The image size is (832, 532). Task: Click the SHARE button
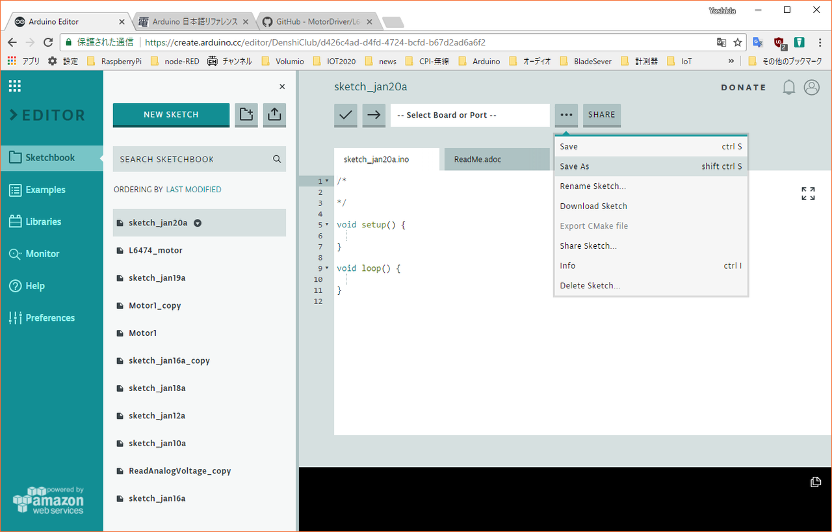pyautogui.click(x=601, y=115)
